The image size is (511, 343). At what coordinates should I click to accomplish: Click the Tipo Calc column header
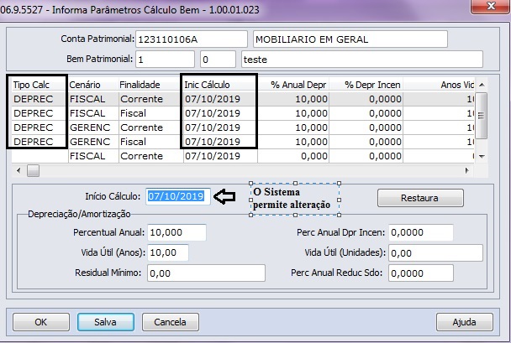tap(40, 85)
